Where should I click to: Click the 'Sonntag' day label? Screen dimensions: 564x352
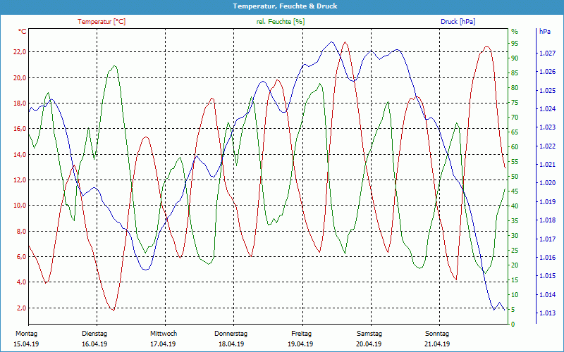[437, 334]
